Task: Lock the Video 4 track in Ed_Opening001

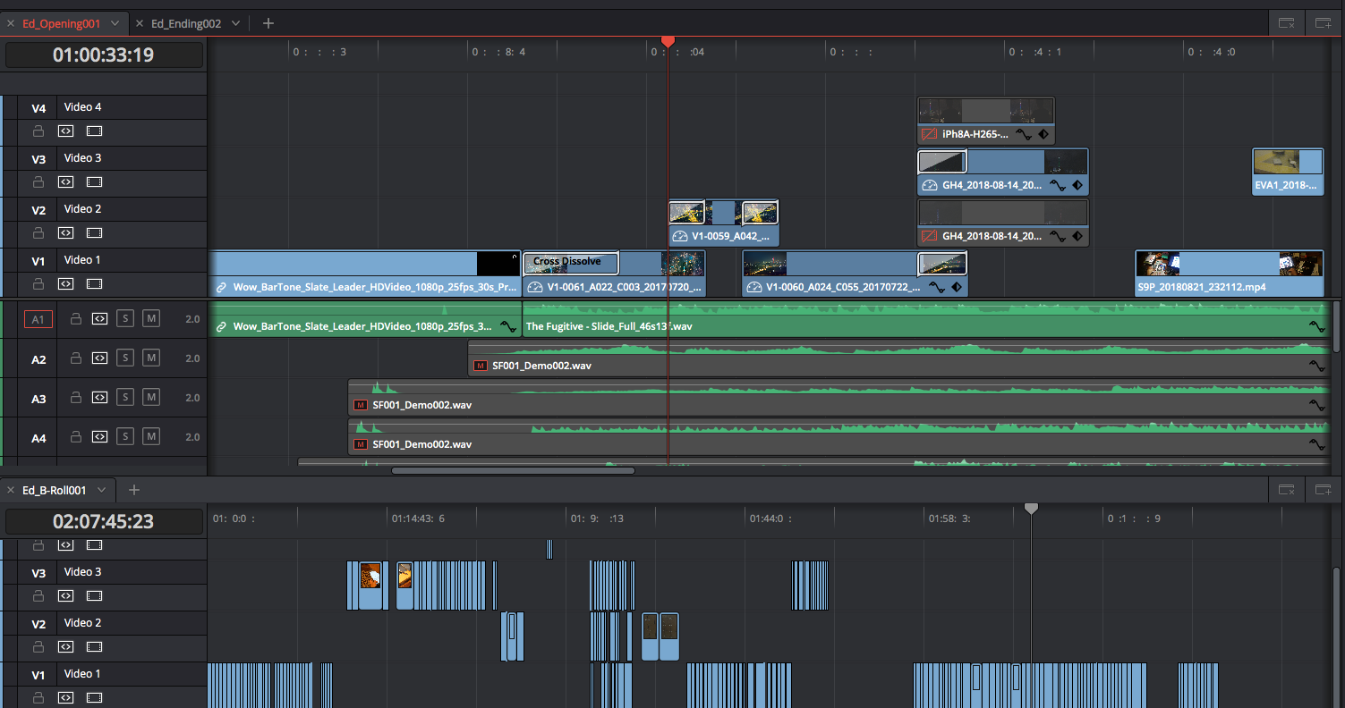Action: [x=38, y=131]
